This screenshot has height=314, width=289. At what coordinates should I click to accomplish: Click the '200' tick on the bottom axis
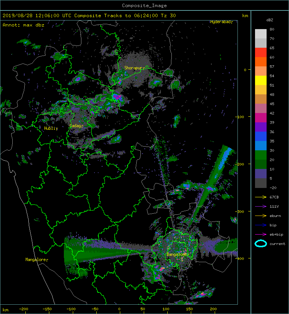[x=213, y=309]
